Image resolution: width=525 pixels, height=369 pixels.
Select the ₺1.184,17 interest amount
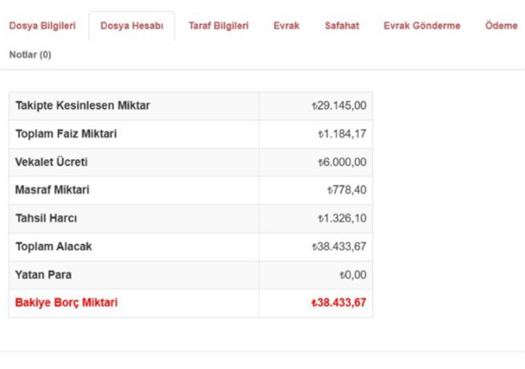click(x=342, y=134)
